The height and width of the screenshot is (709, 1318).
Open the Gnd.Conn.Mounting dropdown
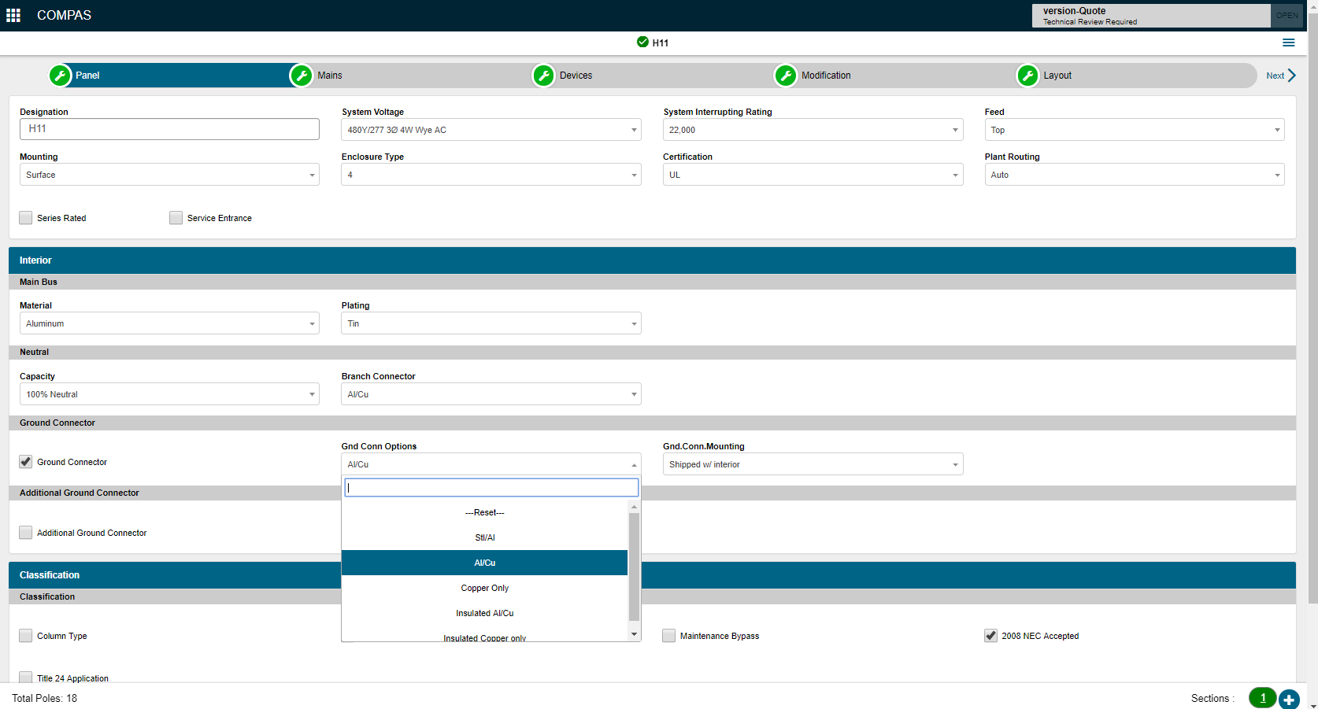[813, 464]
